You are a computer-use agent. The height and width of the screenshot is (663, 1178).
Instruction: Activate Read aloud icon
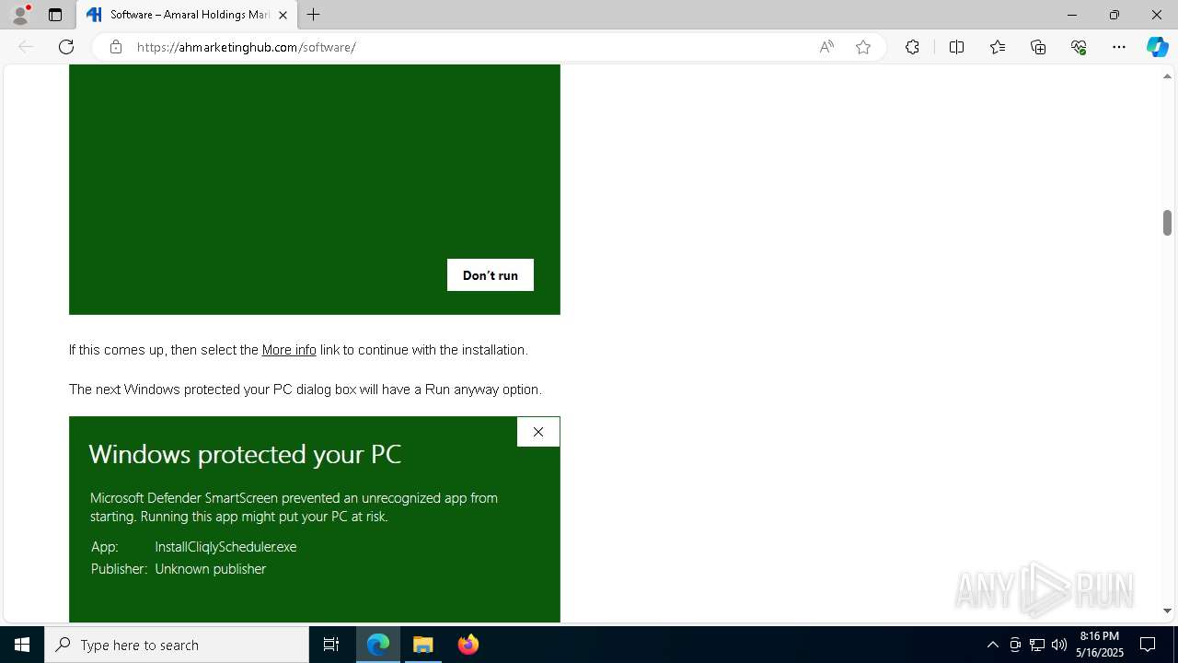click(x=826, y=47)
